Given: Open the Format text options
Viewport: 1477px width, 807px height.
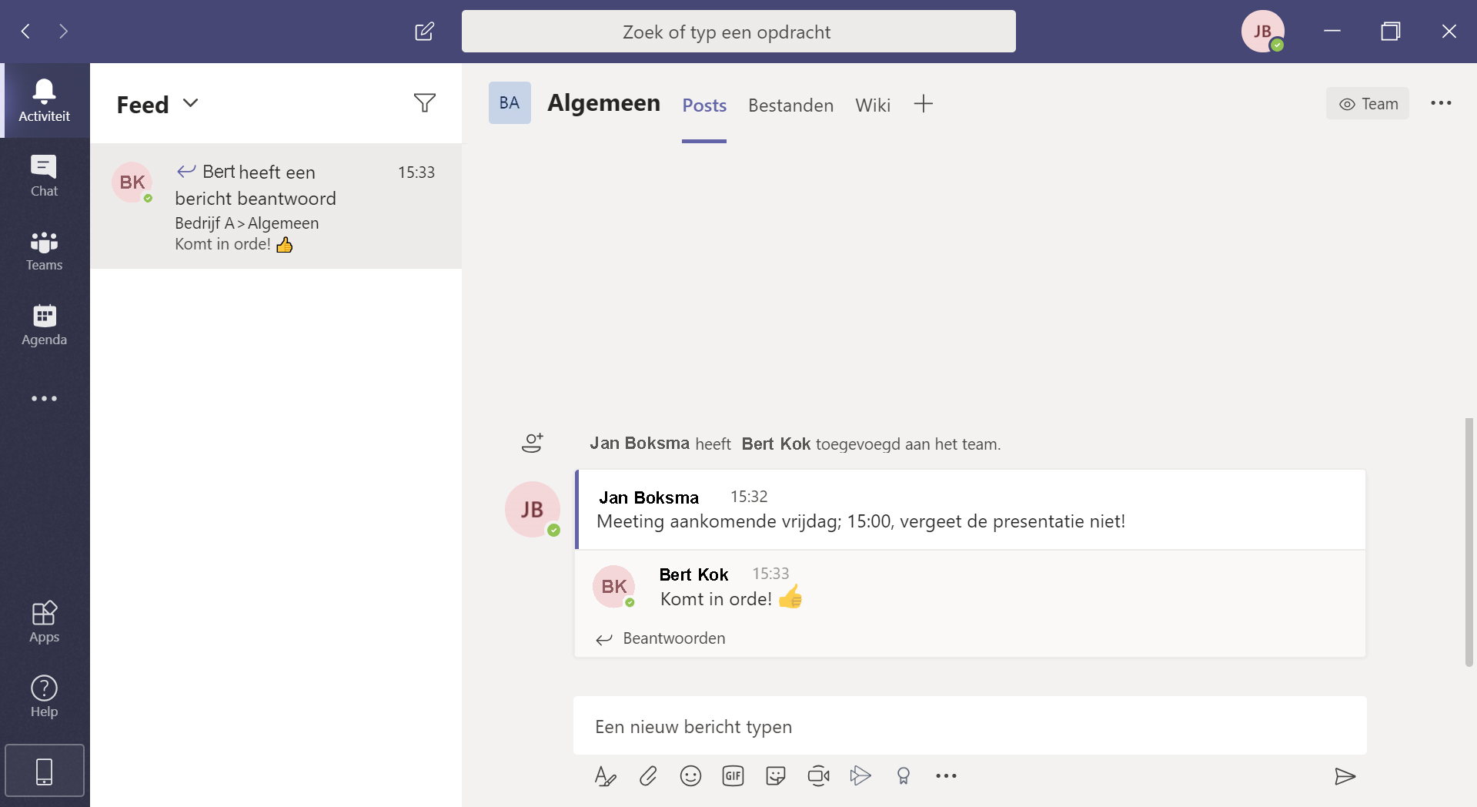Looking at the screenshot, I should pos(606,776).
